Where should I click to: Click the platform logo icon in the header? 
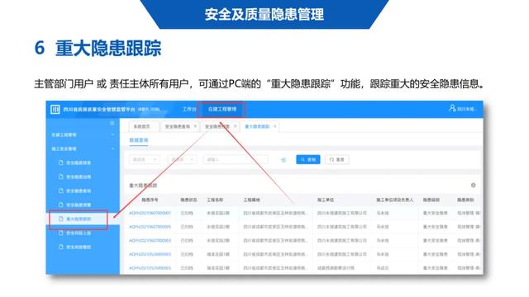[x=55, y=110]
